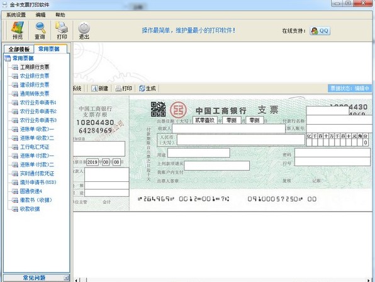Viewport: 375px width, 282px height.
Task: Click the 收款人 payee input field
Action: point(228,128)
